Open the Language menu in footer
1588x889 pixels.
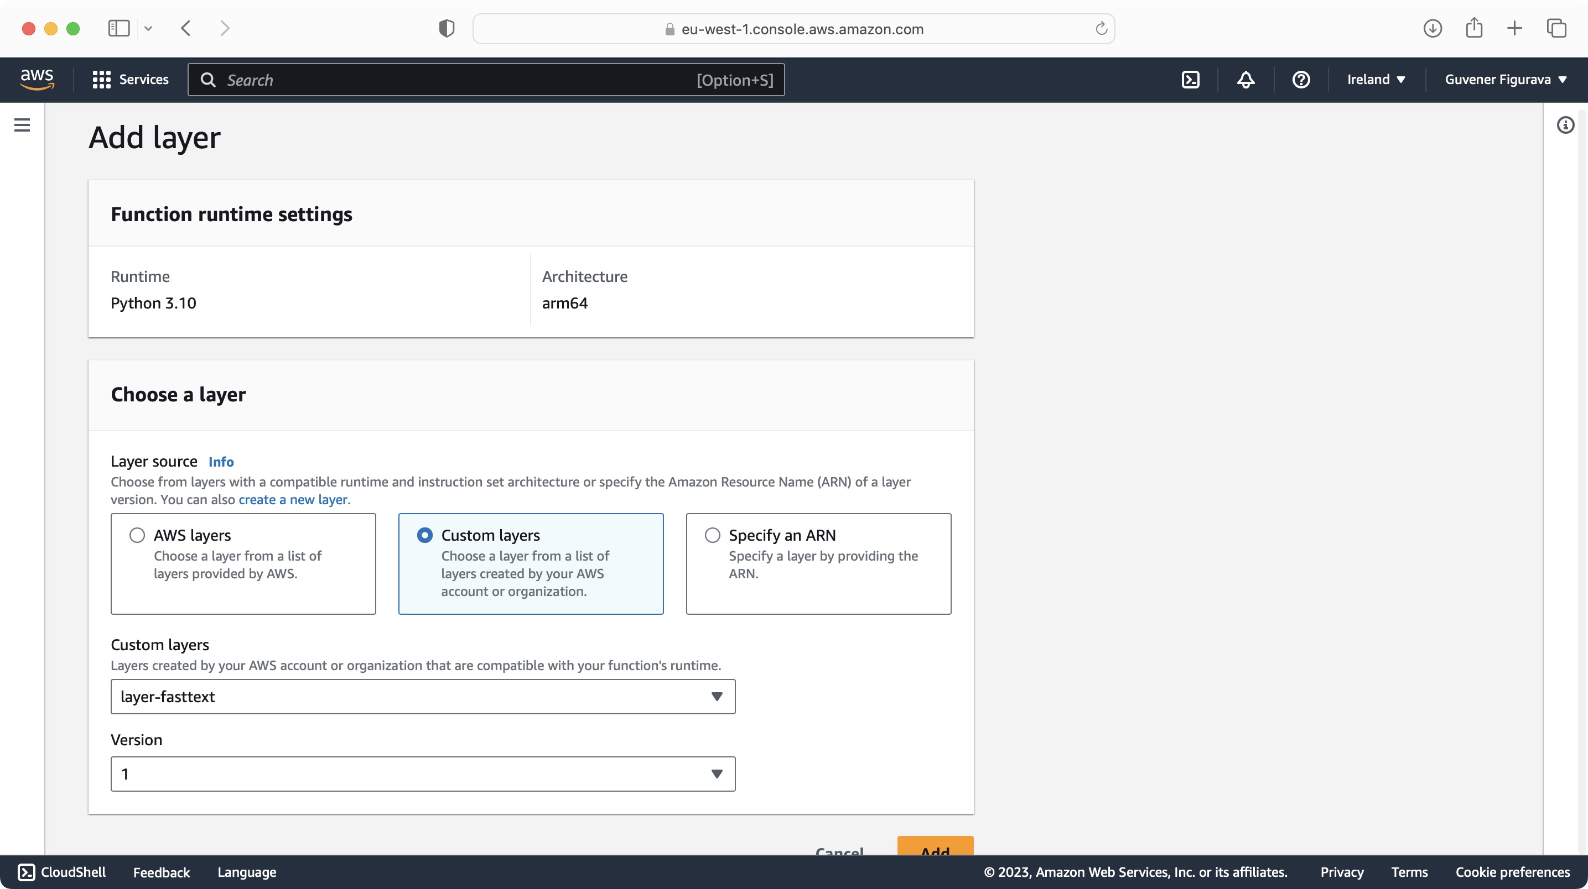tap(247, 872)
